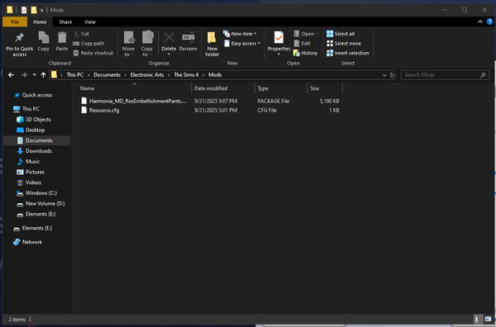Switch to the Home ribbon tab
496x327 pixels.
point(40,21)
